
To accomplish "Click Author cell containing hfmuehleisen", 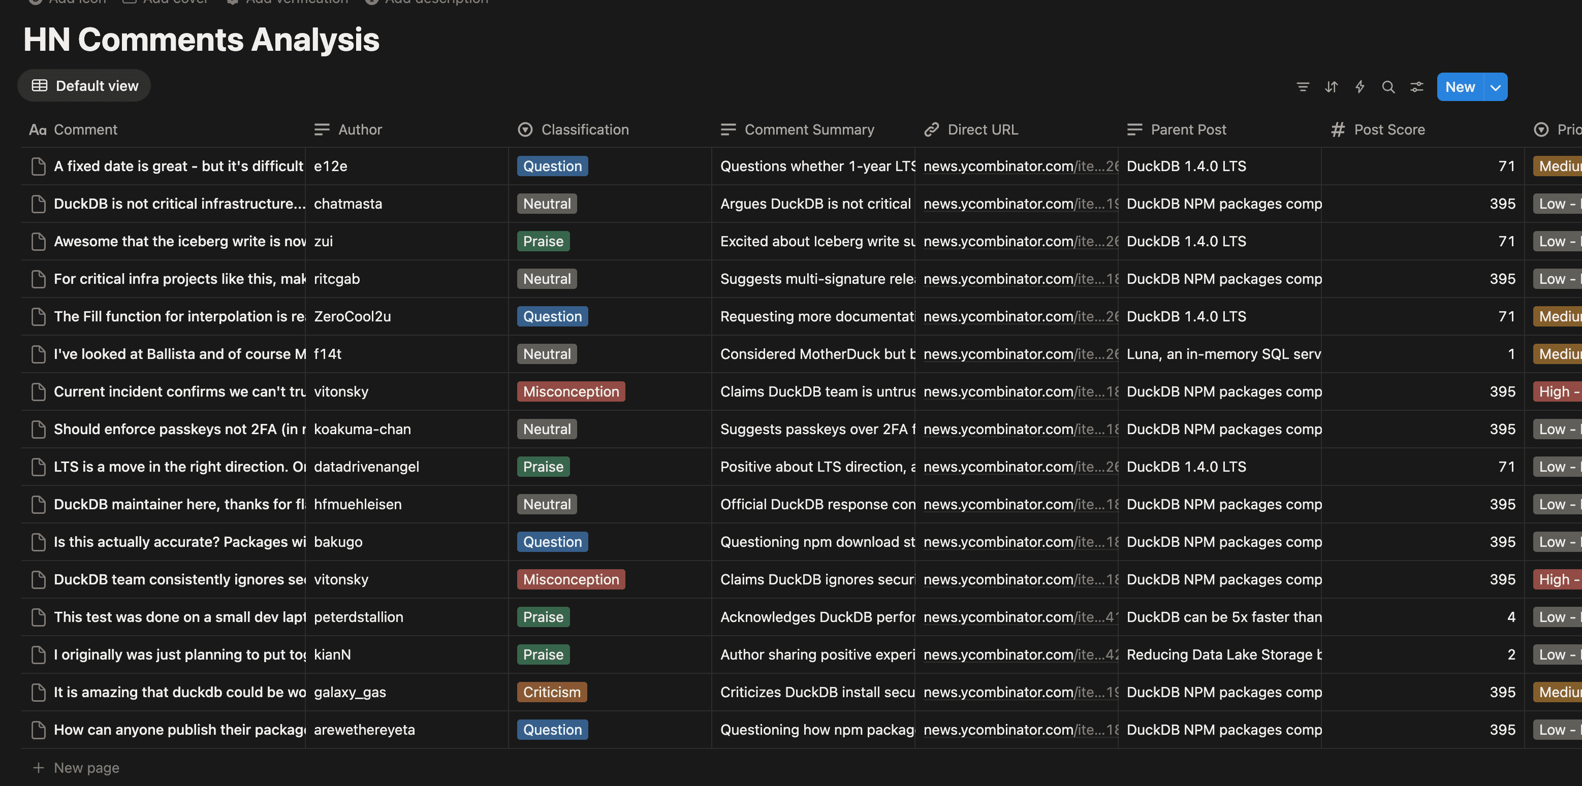I will pos(358,504).
